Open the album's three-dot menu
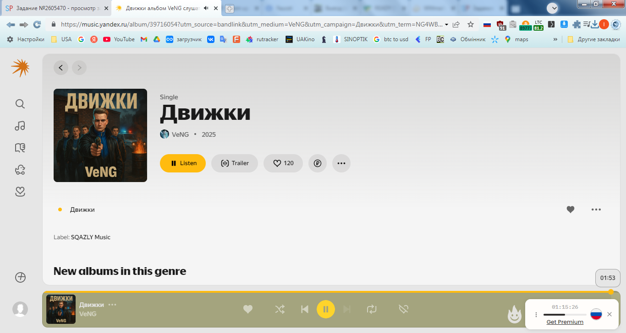 coord(341,163)
